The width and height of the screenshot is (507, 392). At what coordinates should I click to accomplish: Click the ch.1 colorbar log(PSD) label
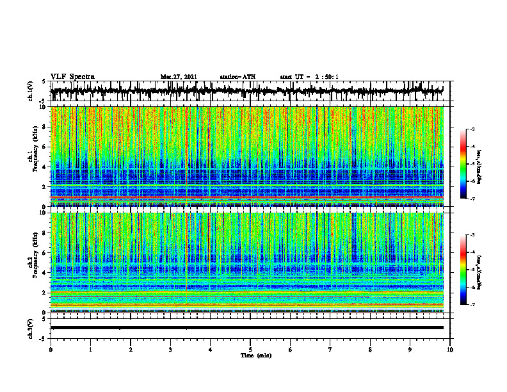pyautogui.click(x=479, y=167)
